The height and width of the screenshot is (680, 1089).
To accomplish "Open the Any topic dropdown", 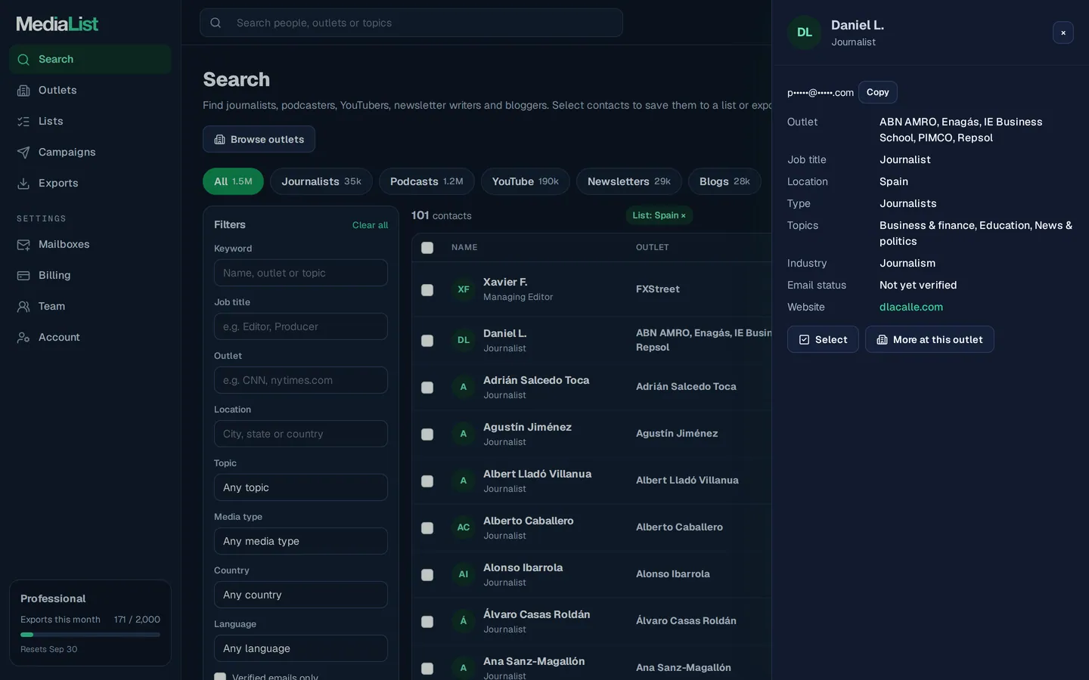I will pyautogui.click(x=301, y=487).
